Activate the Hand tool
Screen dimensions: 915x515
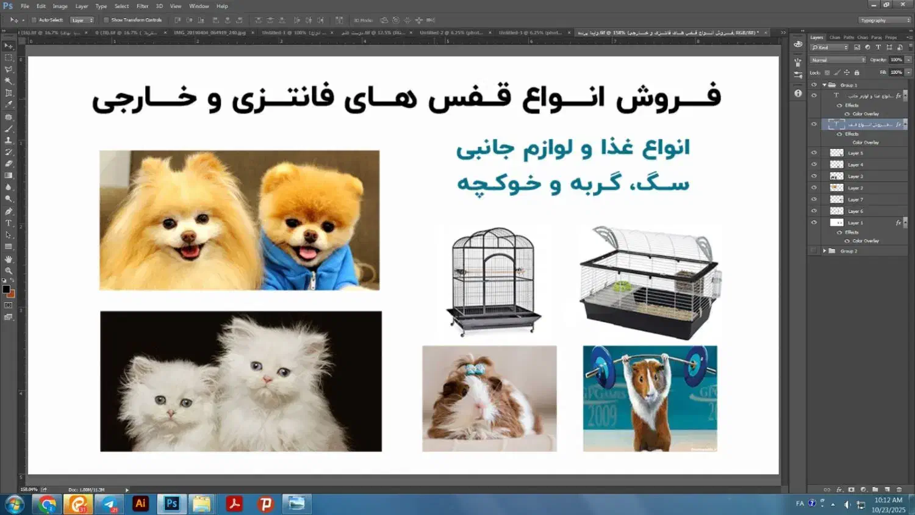coord(9,259)
